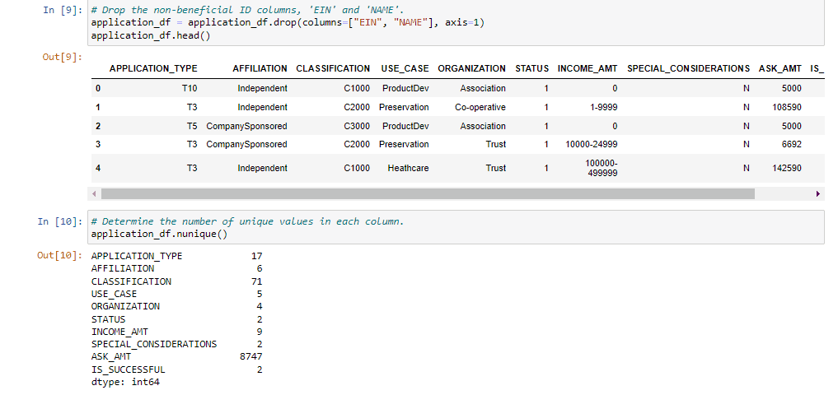Click the ASK_AMT 8747 output value
The image size is (838, 395).
click(x=251, y=356)
